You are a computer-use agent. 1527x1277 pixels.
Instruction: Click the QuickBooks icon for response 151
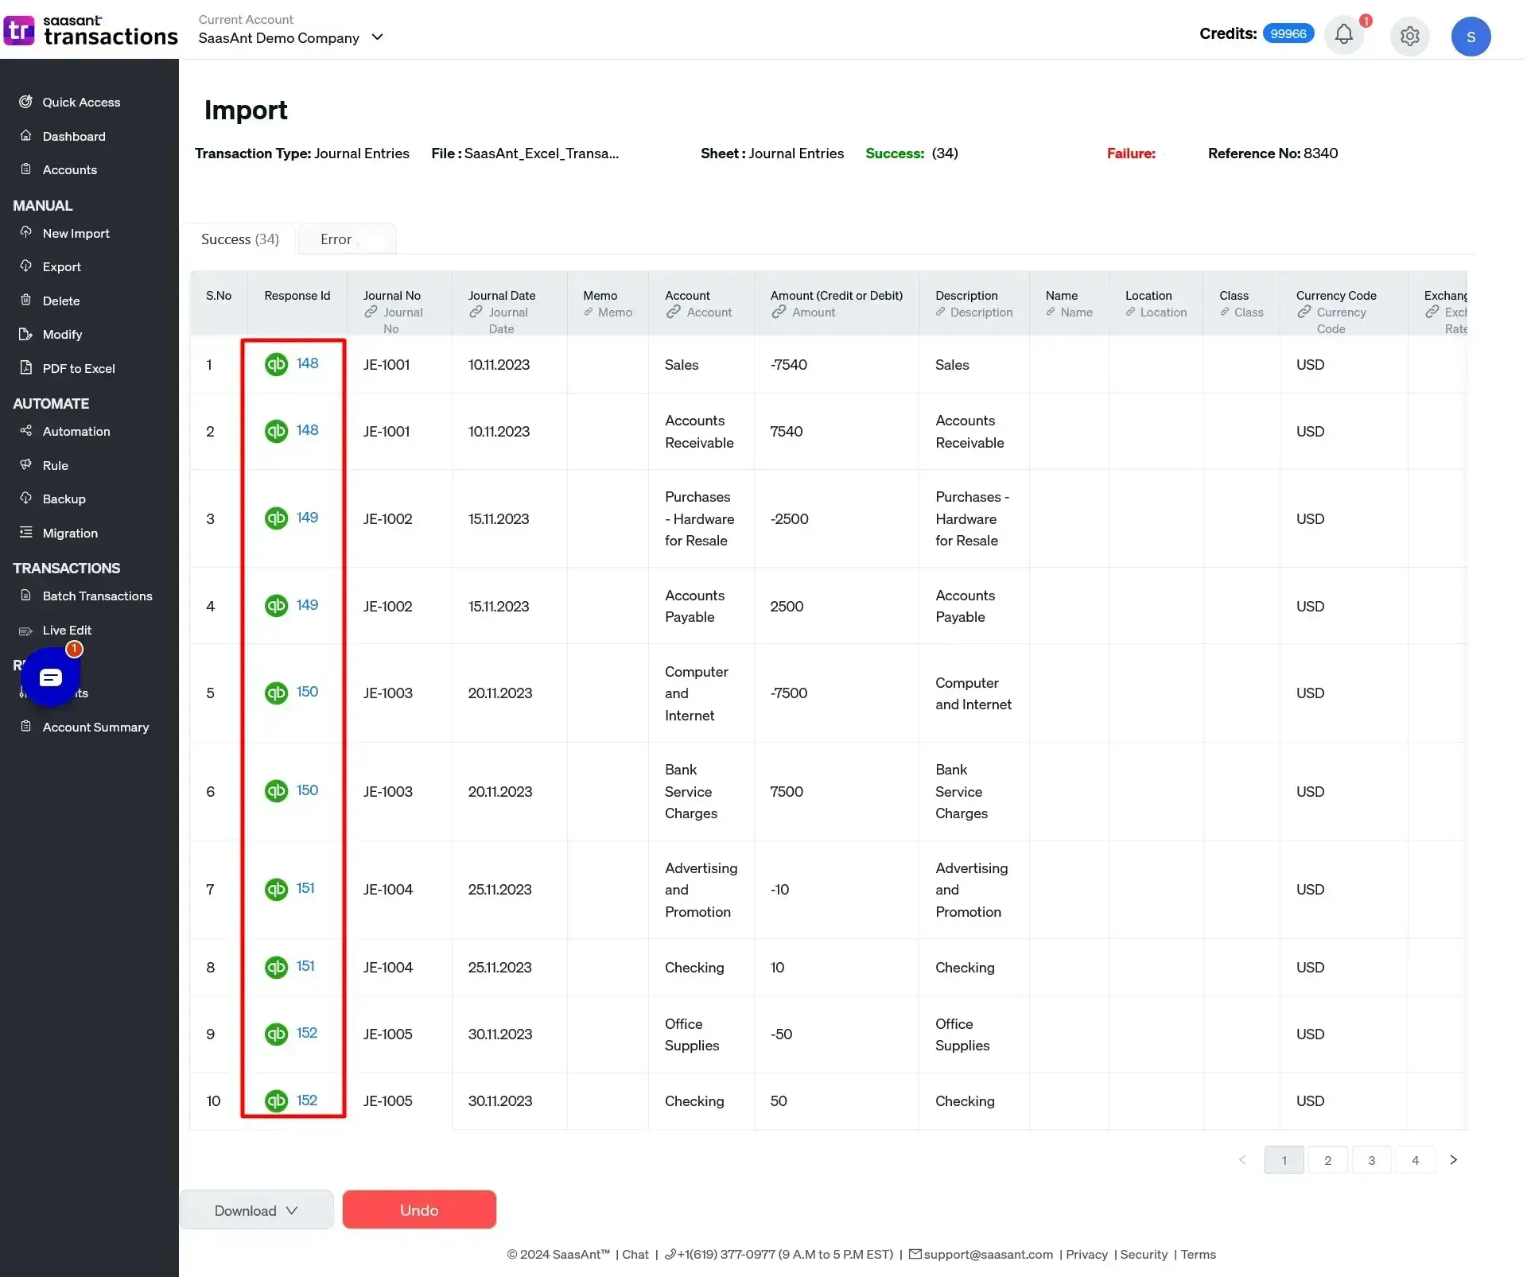[277, 889]
